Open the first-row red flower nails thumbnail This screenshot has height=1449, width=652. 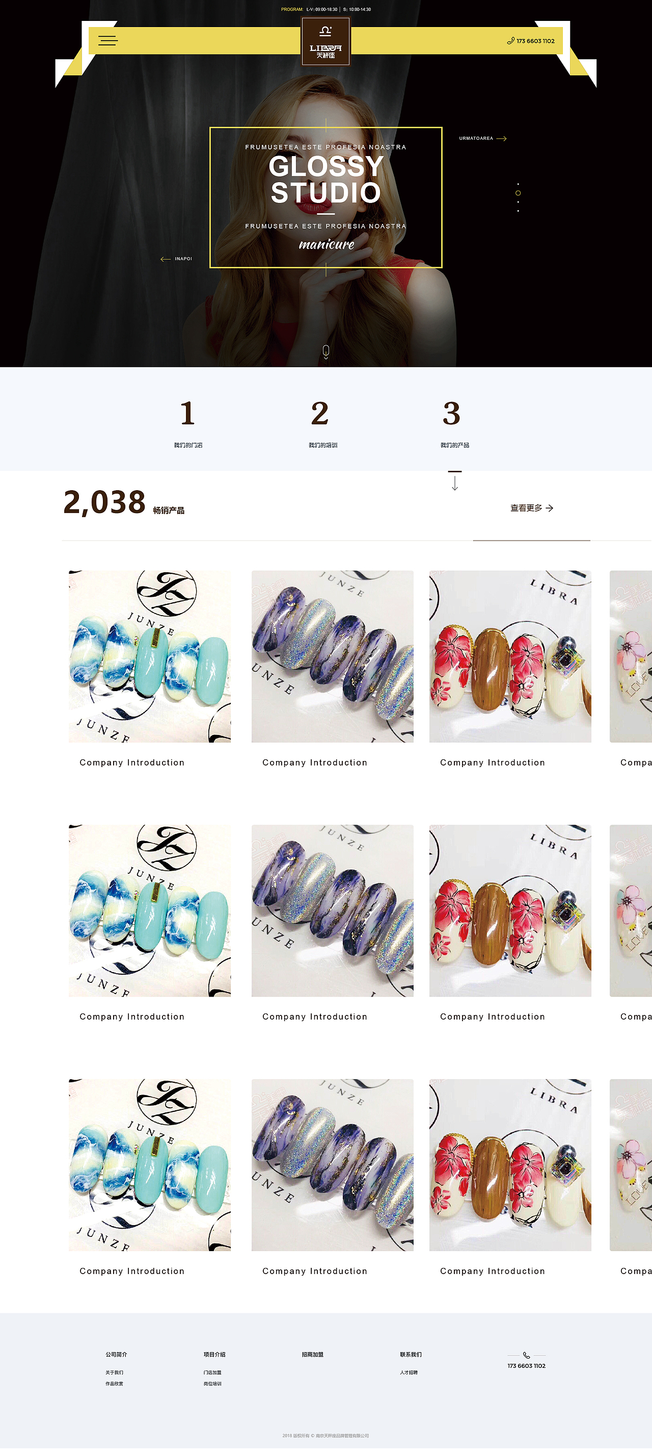click(510, 656)
